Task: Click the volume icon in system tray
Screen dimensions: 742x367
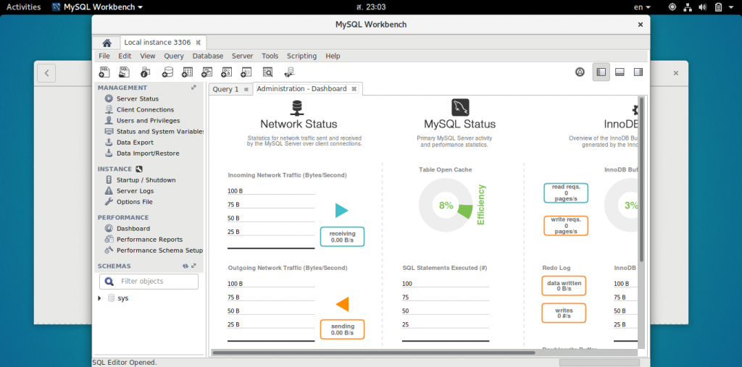Action: (703, 7)
